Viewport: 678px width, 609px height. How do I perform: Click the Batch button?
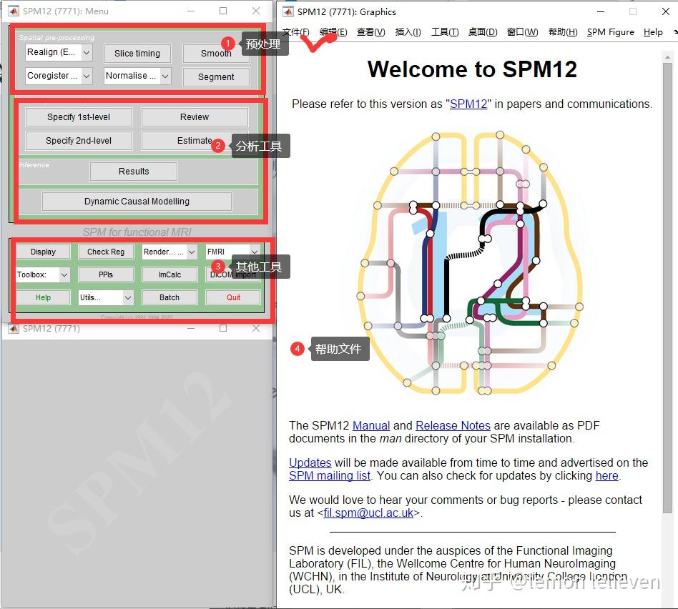tap(169, 297)
